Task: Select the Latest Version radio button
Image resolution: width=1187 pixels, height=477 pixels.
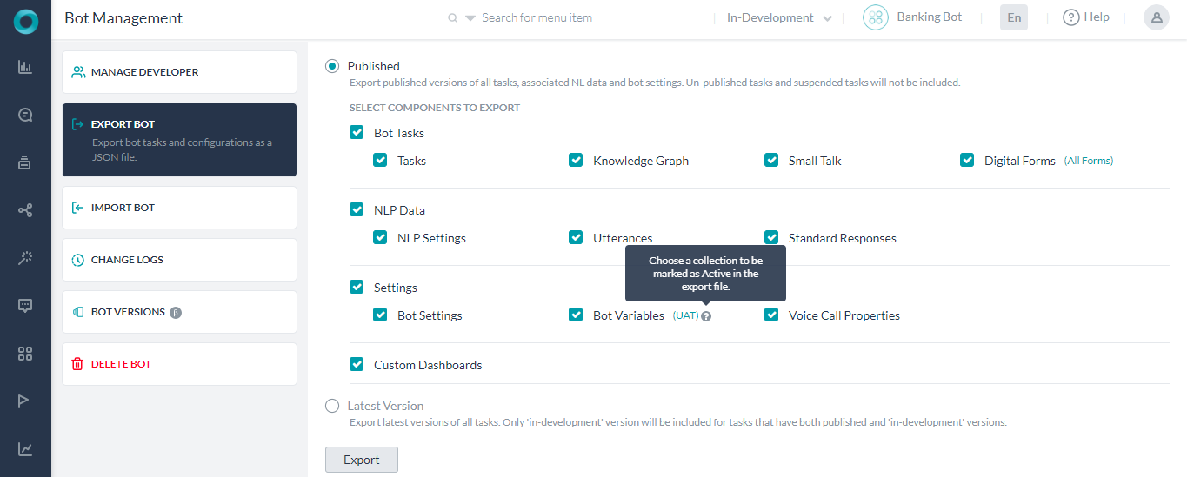Action: [x=332, y=406]
